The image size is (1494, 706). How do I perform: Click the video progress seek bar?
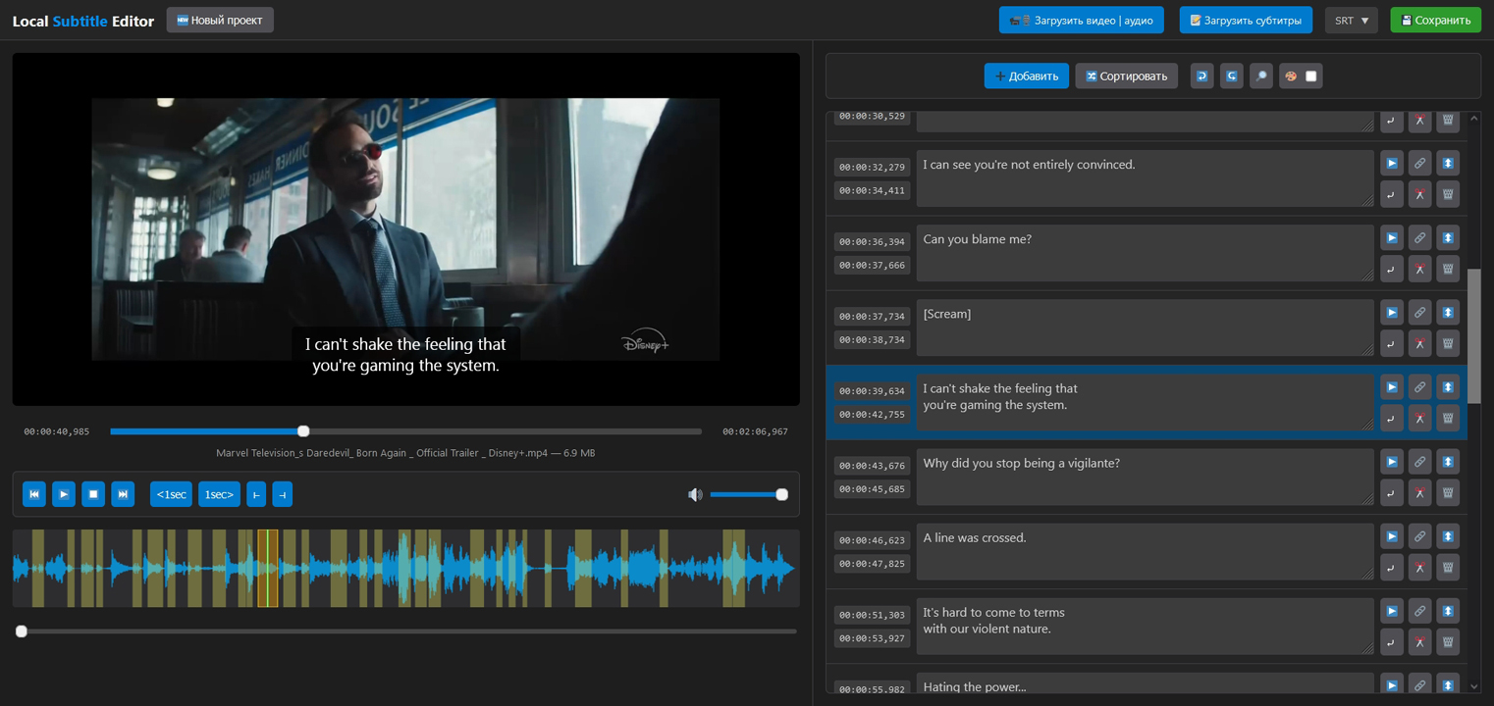[x=405, y=431]
